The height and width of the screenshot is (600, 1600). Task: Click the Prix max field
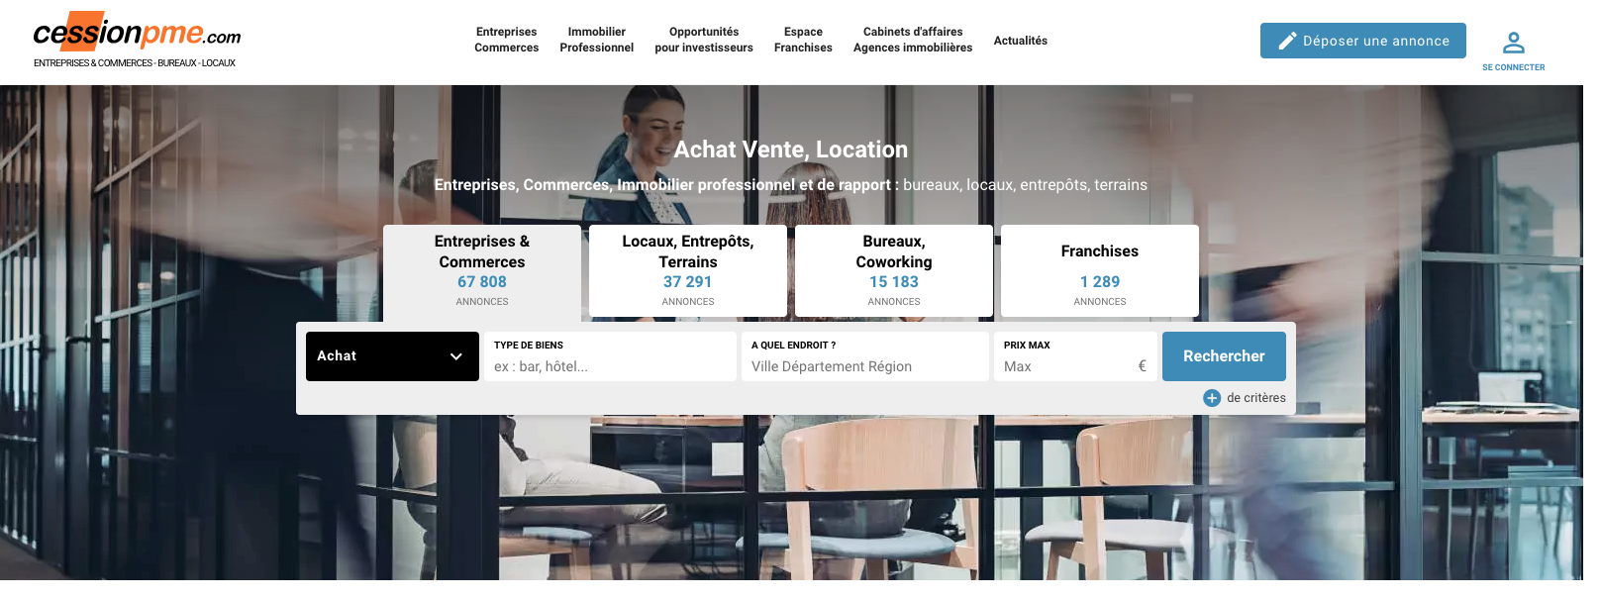click(1075, 356)
